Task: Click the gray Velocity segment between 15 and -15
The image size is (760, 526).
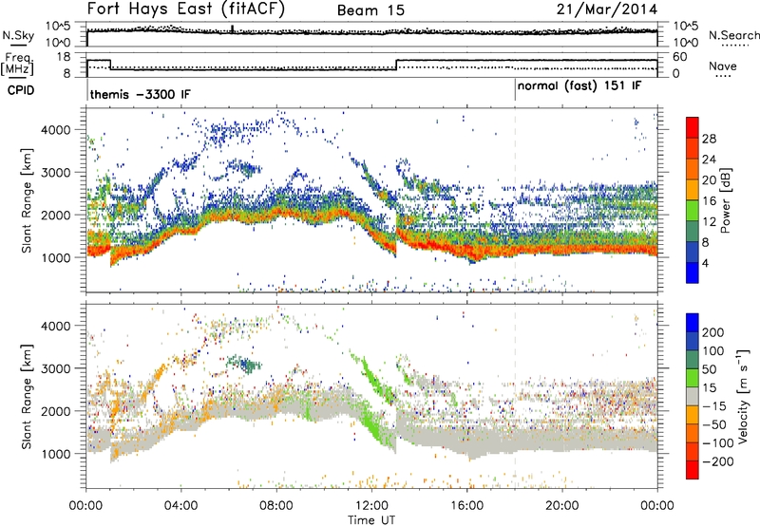Action: coord(693,396)
